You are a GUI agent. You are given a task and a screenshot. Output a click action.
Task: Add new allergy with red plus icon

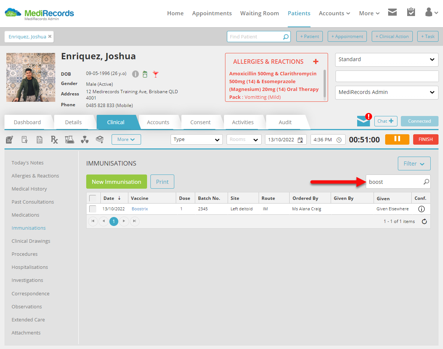click(x=316, y=61)
